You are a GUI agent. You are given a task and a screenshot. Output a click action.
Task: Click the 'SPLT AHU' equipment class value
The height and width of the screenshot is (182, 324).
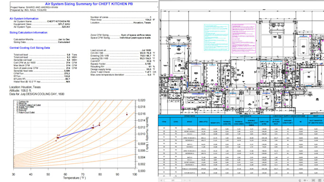tap(64, 24)
